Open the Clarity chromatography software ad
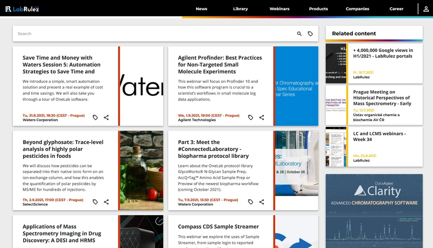The image size is (433, 248). [x=374, y=211]
